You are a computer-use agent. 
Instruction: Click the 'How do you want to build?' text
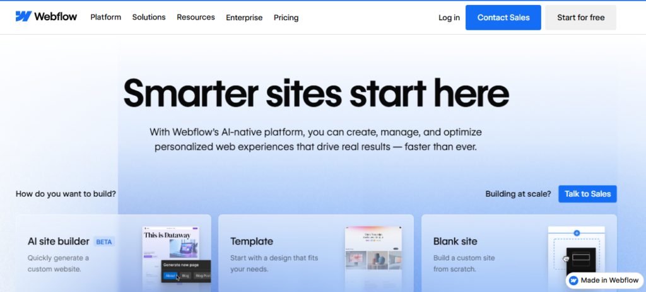click(x=66, y=194)
